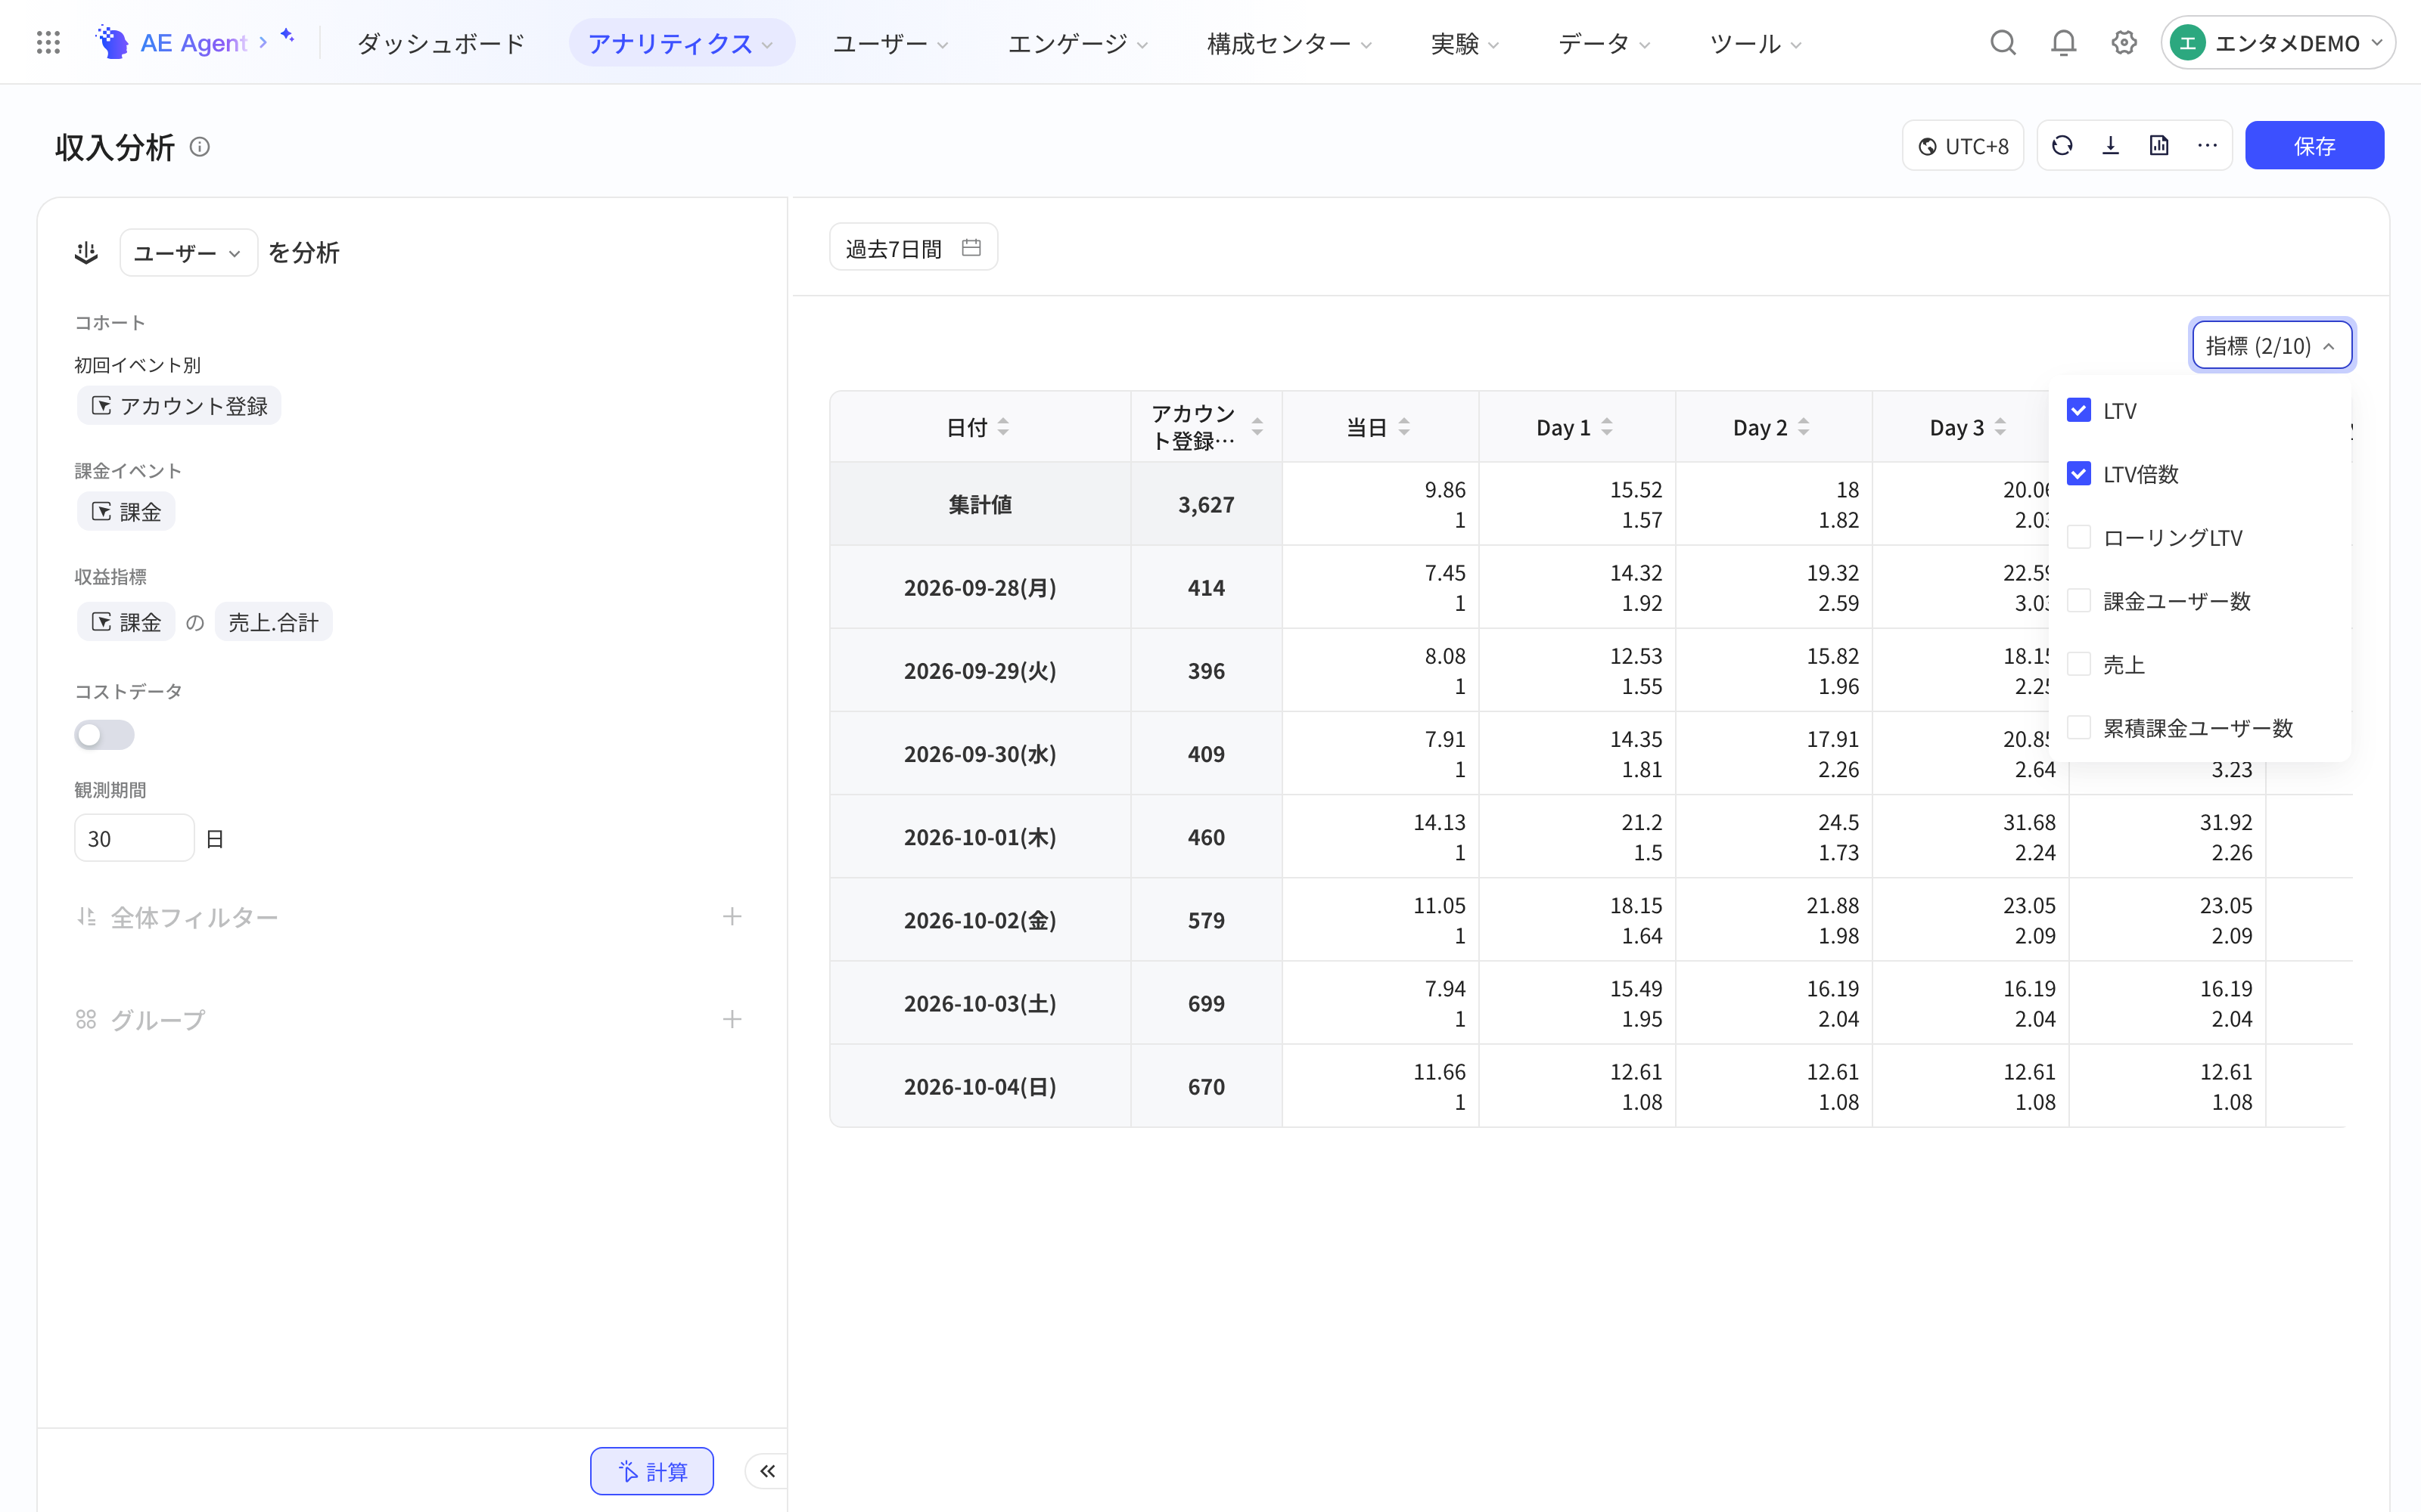Click the report chart icon in toolbar
The height and width of the screenshot is (1512, 2421).
click(2159, 146)
